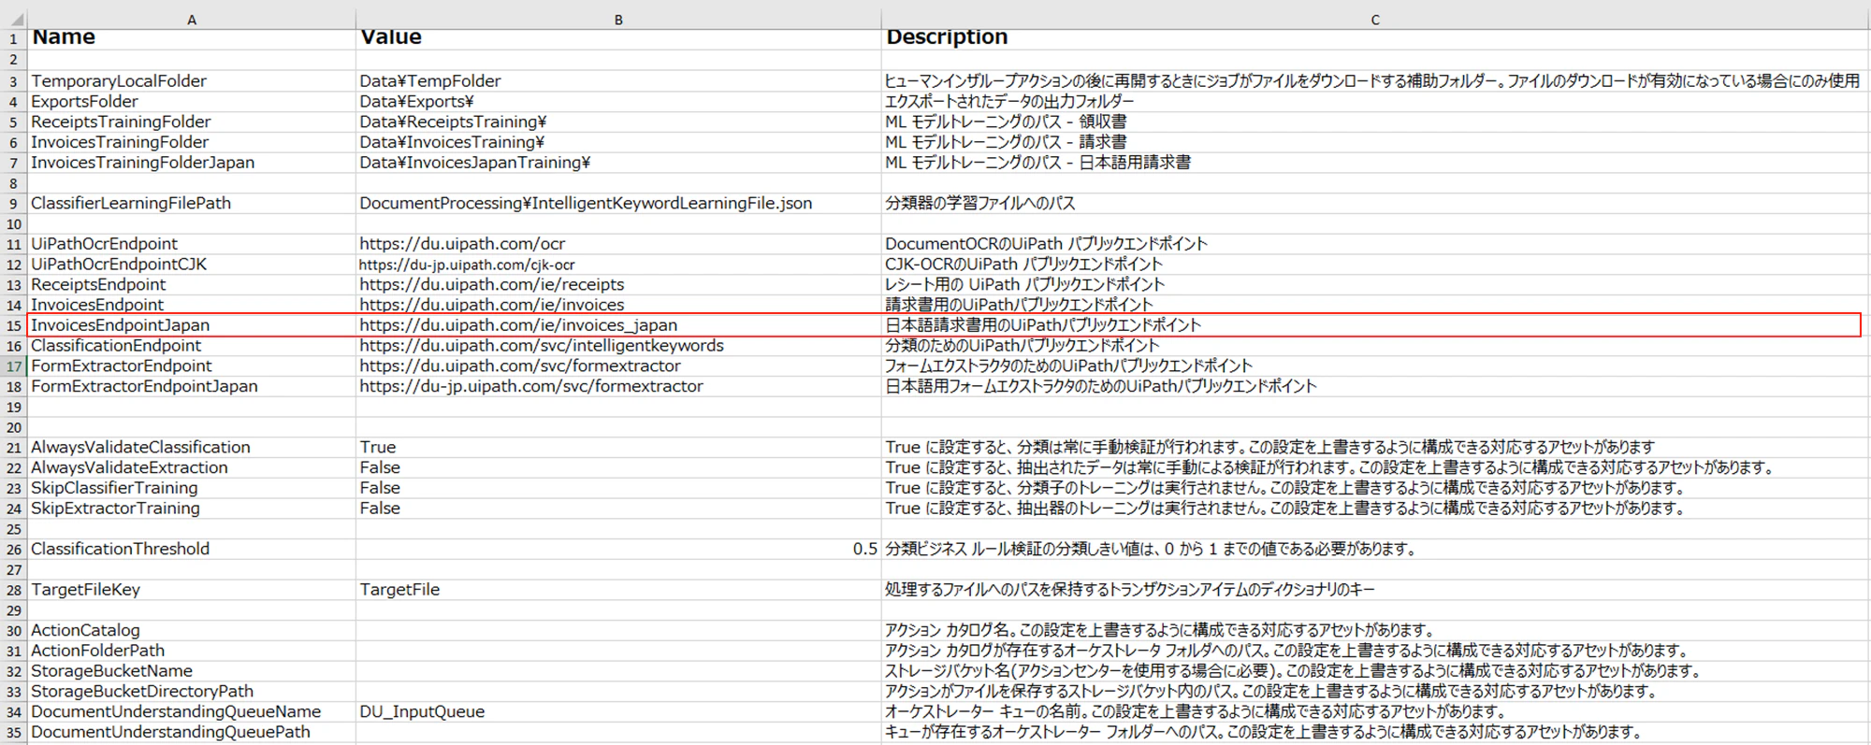This screenshot has width=1871, height=745.
Task: Select the DocumentUnderstandingQueuePath cell
Action: click(x=192, y=732)
